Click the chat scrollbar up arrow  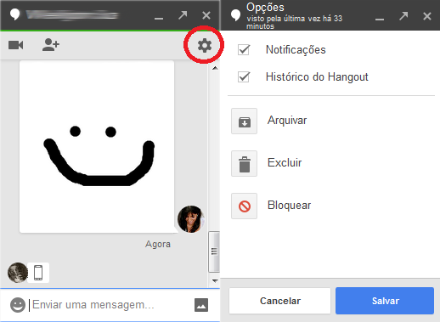(215, 68)
